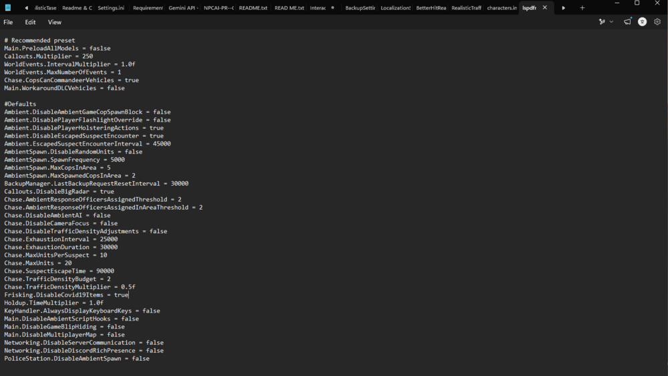Open the File menu
The height and width of the screenshot is (376, 668).
tap(8, 22)
